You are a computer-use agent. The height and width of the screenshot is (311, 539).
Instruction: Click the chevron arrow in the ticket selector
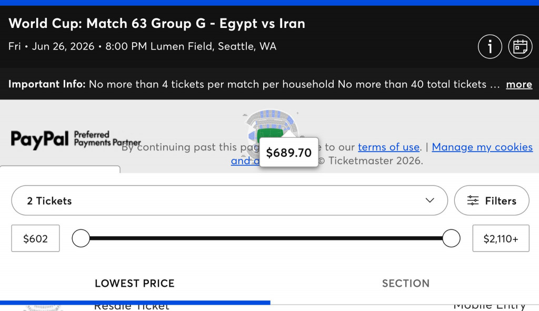click(430, 200)
